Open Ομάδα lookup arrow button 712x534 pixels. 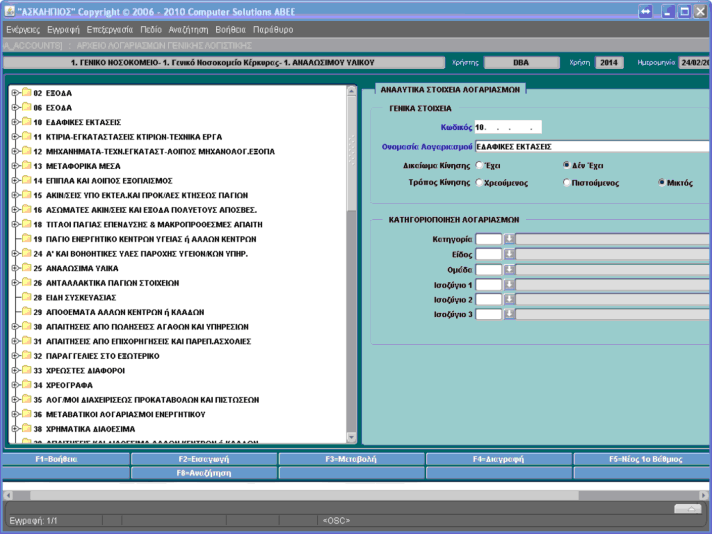(509, 269)
